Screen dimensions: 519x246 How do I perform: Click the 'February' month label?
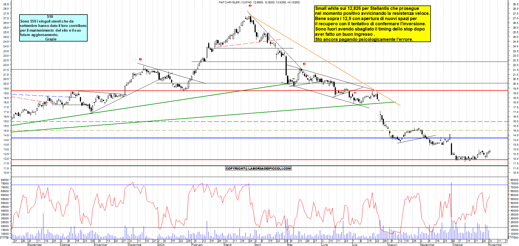coord(197,245)
